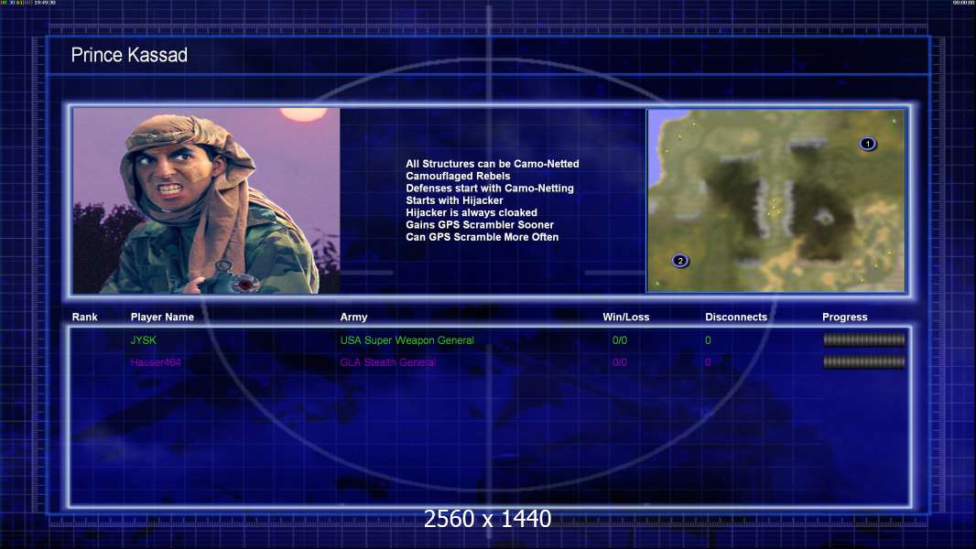Click 'Hijacker is always cloaked' line
The image size is (976, 549).
472,212
